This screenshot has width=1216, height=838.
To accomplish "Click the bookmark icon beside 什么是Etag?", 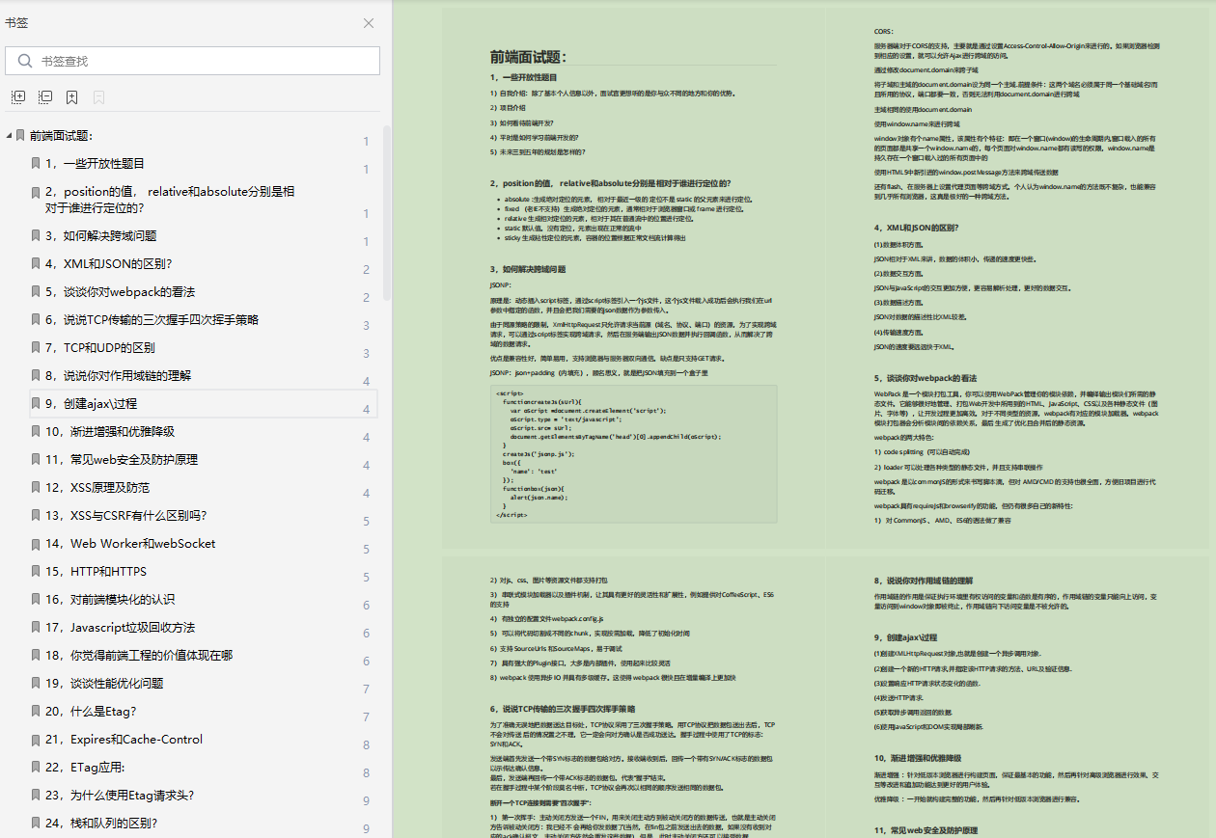I will (x=36, y=711).
